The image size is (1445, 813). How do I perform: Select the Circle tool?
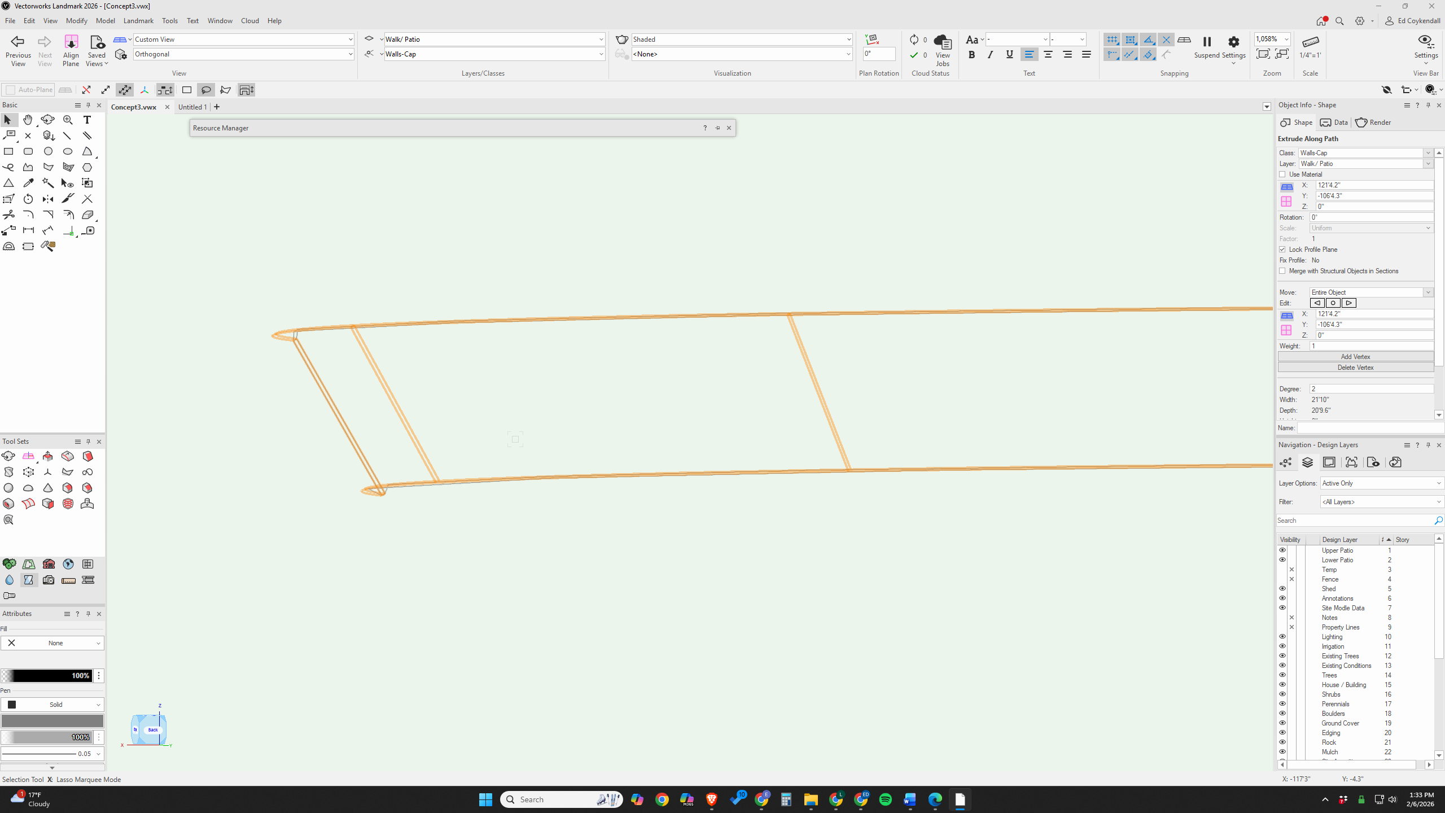tap(48, 151)
